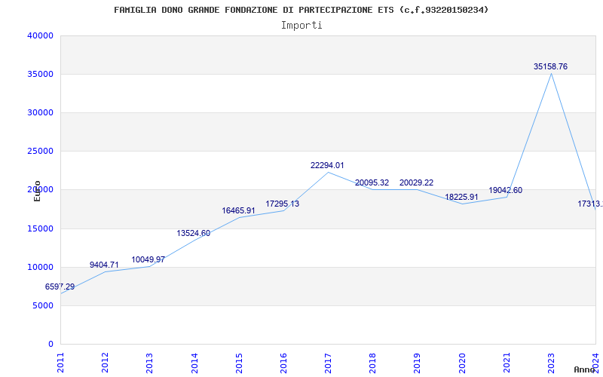Click y-axis value 40000
Screen dimensions: 603x377
click(x=40, y=35)
